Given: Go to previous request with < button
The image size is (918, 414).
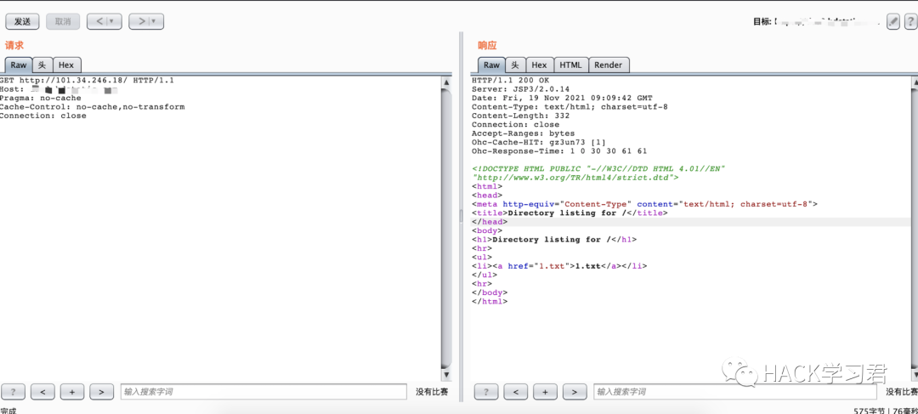Looking at the screenshot, I should (105, 21).
